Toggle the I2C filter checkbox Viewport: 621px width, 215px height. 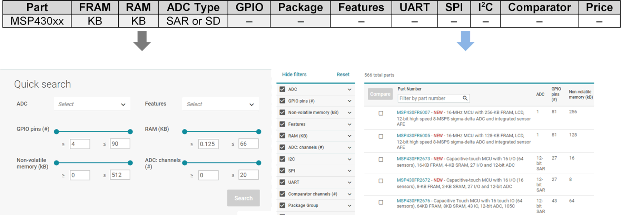pyautogui.click(x=282, y=159)
